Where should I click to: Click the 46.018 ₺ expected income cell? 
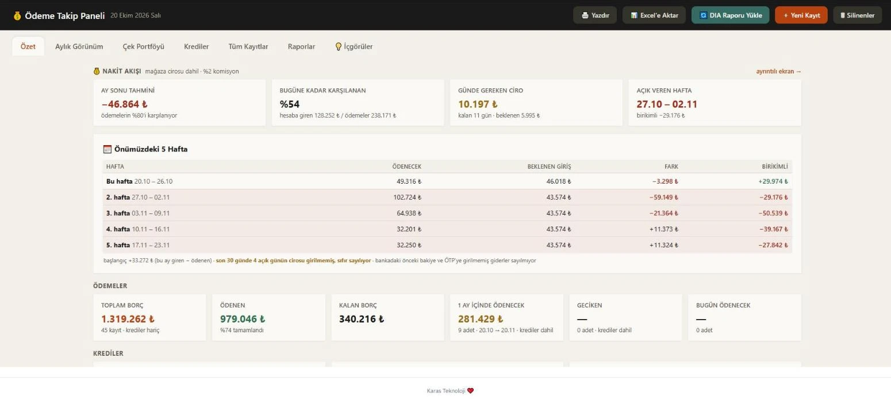click(x=559, y=181)
